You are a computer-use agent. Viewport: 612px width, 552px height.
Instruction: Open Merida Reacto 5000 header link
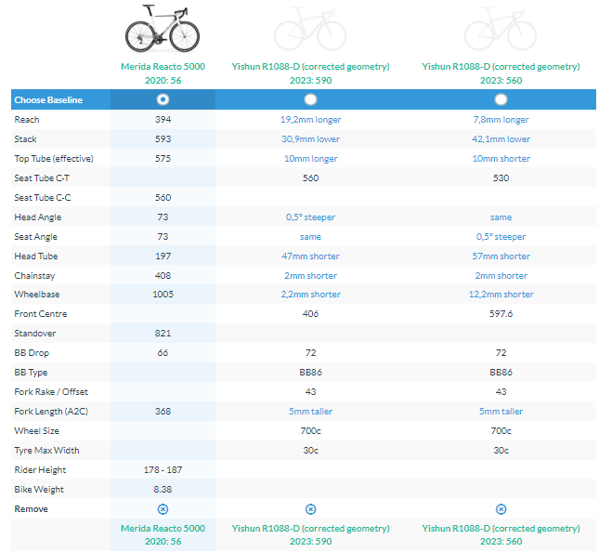click(x=163, y=67)
